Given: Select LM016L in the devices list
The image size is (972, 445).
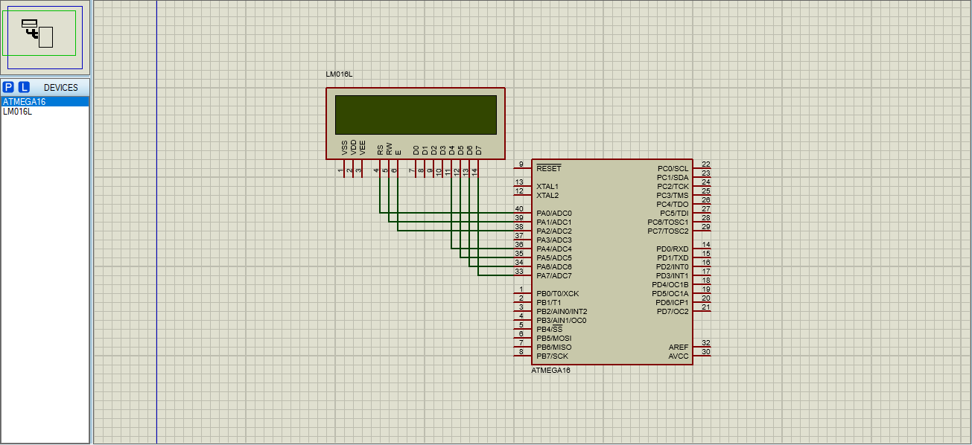Looking at the screenshot, I should click(x=18, y=112).
